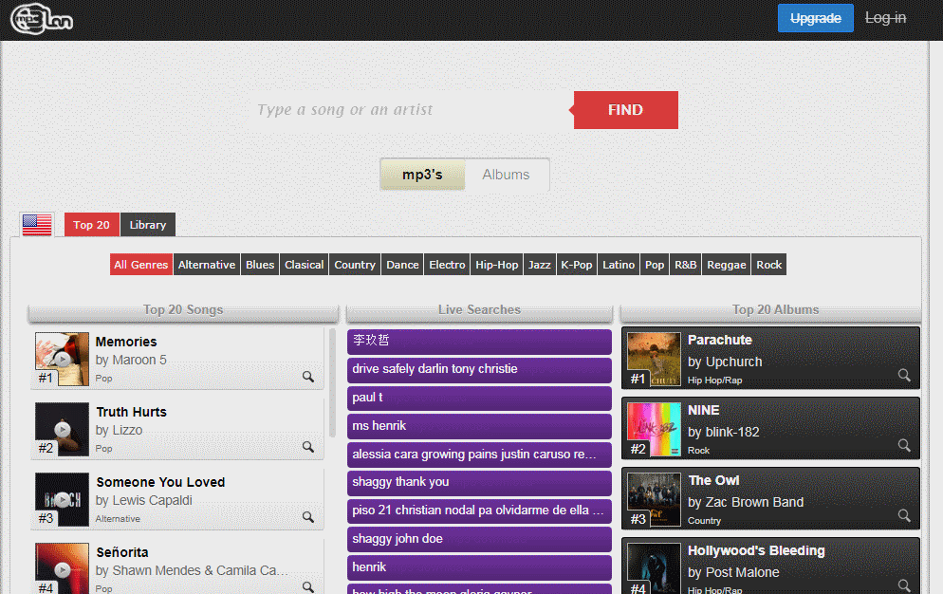The image size is (943, 594).
Task: Open live search "piso 21 christian nodal"
Action: 479,510
